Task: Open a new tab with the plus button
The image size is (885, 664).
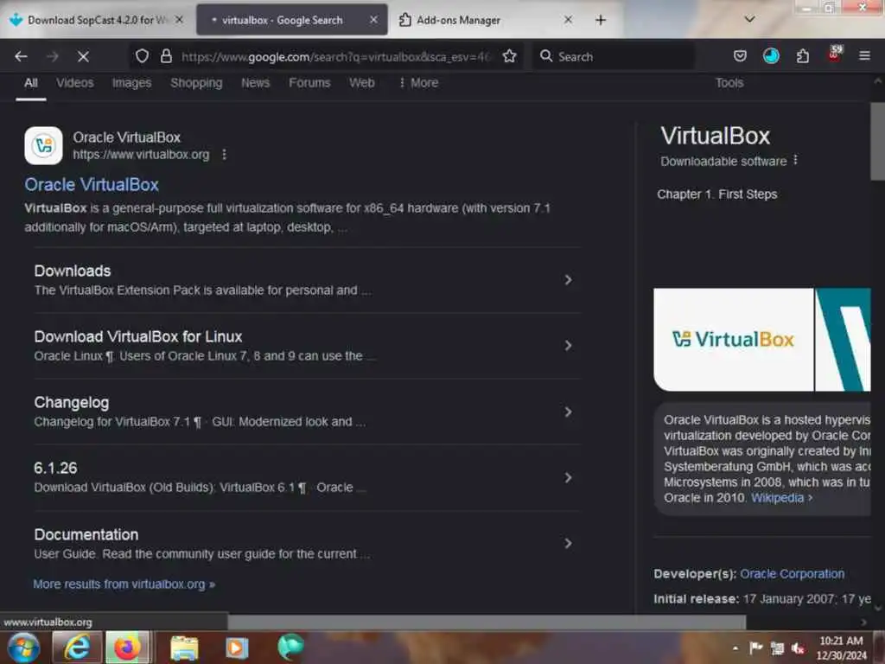Action: tap(601, 20)
